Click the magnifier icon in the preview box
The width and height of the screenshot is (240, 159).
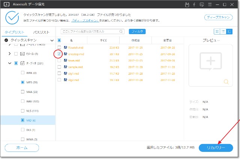(226, 81)
